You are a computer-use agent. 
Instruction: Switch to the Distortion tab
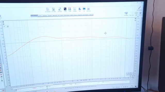point(45,16)
